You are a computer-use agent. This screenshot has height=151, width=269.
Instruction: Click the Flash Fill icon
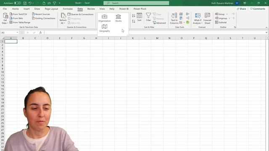coord(181,14)
